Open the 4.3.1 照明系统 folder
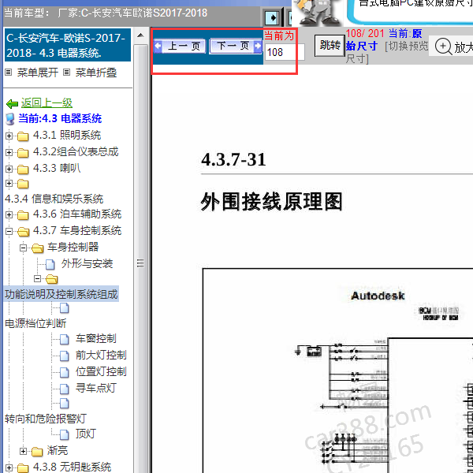 pyautogui.click(x=67, y=135)
